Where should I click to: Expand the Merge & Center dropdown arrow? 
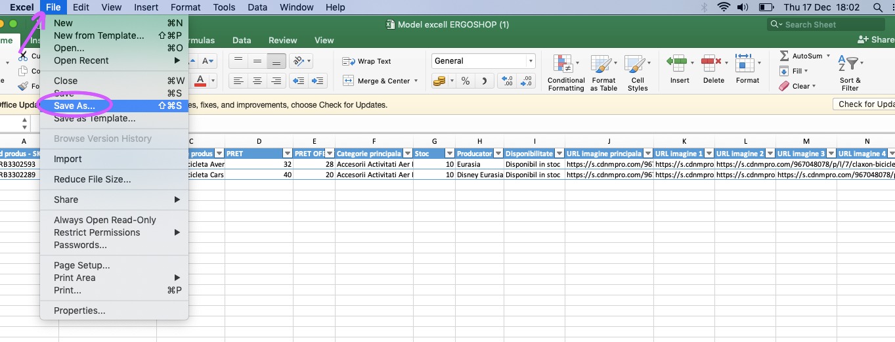coord(416,81)
